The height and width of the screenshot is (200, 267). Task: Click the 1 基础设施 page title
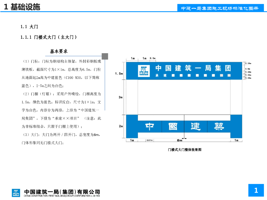[x=22, y=7]
